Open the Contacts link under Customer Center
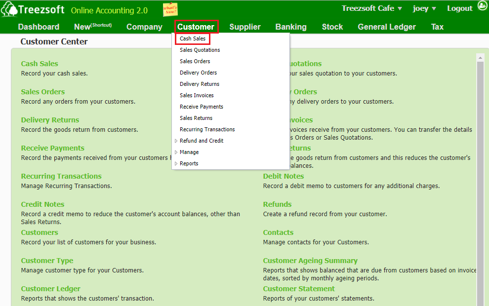 pyautogui.click(x=278, y=232)
